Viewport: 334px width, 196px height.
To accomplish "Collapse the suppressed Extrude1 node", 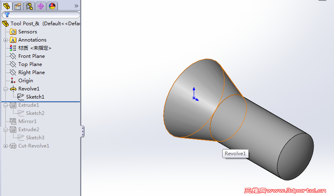I will [6, 105].
